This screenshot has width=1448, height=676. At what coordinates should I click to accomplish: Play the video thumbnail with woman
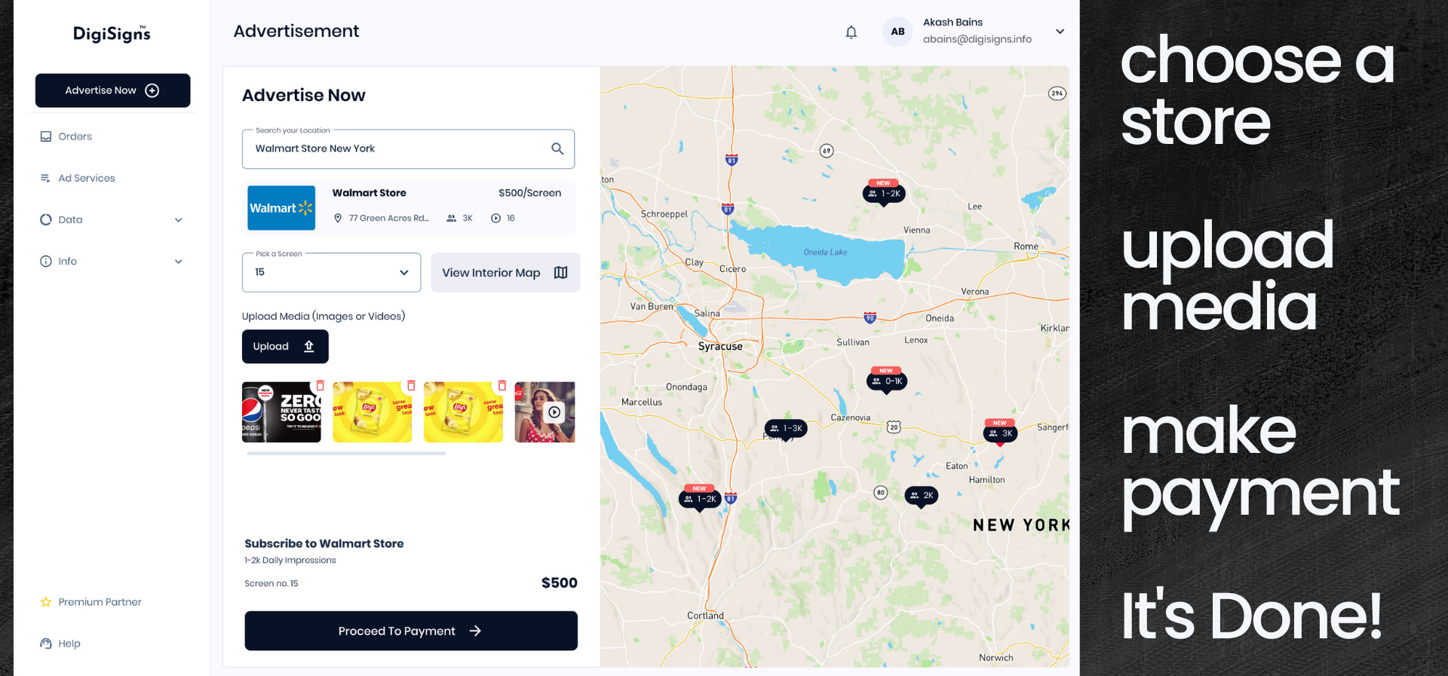pyautogui.click(x=554, y=412)
